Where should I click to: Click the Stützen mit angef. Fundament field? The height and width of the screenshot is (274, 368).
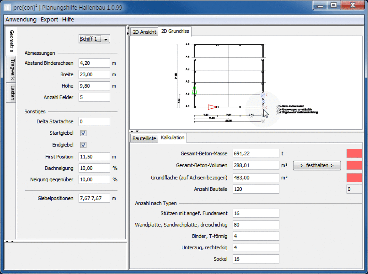(256, 213)
